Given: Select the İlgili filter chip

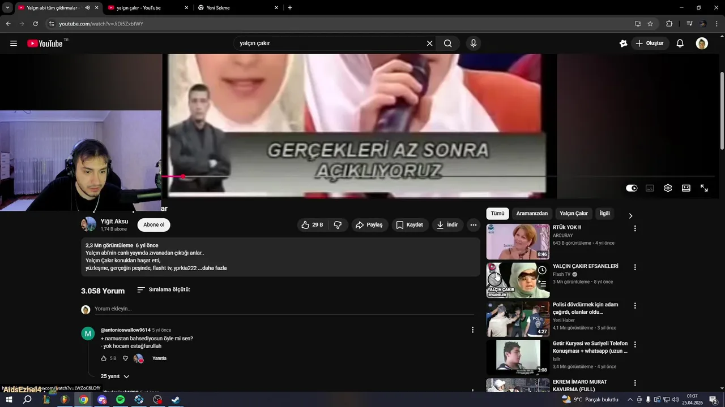Looking at the screenshot, I should (605, 214).
